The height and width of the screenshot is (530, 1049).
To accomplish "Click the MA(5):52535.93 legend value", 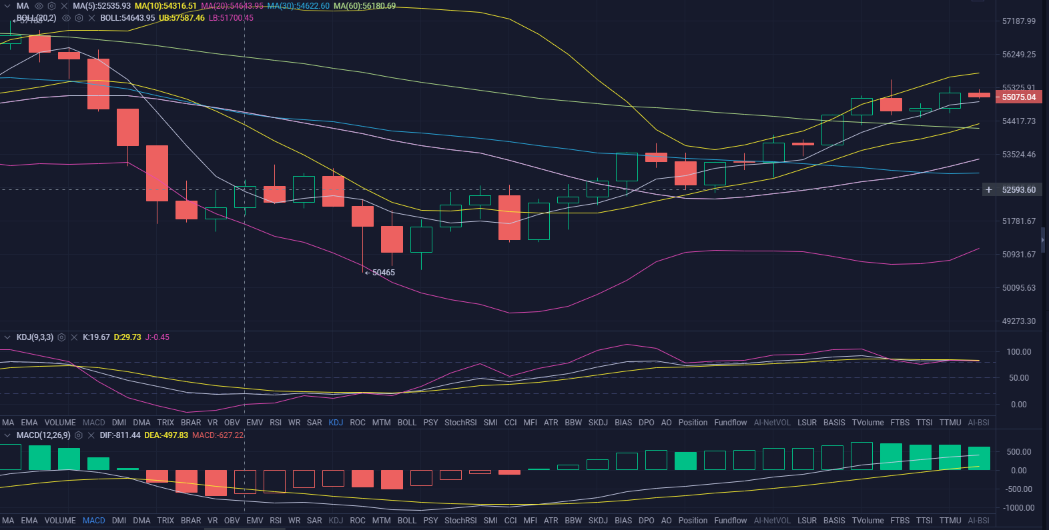I will [x=101, y=6].
